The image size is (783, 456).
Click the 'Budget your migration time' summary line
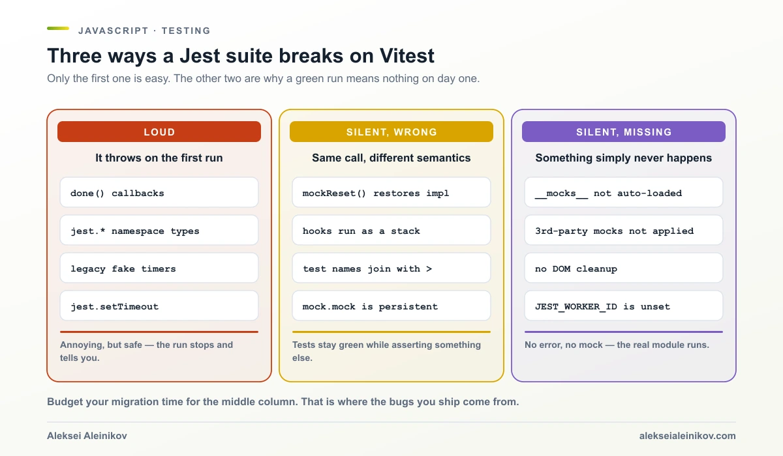[x=283, y=402]
